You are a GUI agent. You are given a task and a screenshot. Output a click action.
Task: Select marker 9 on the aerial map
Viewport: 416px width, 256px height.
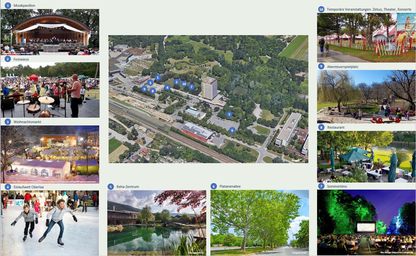(x=144, y=89)
